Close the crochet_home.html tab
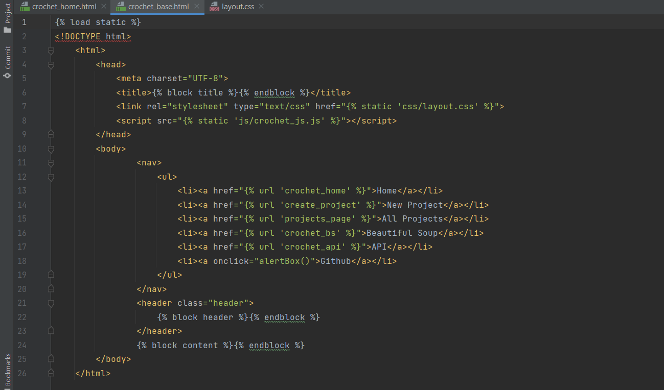664x390 pixels. click(104, 6)
